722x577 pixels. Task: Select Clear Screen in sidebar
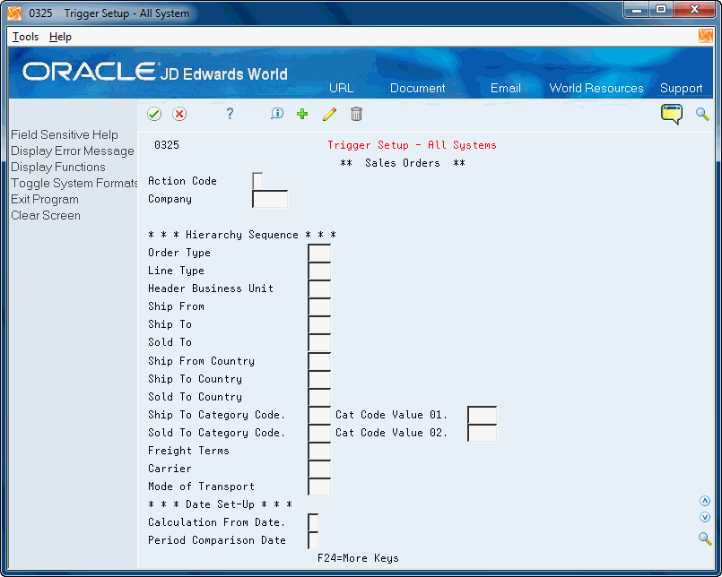click(x=46, y=215)
